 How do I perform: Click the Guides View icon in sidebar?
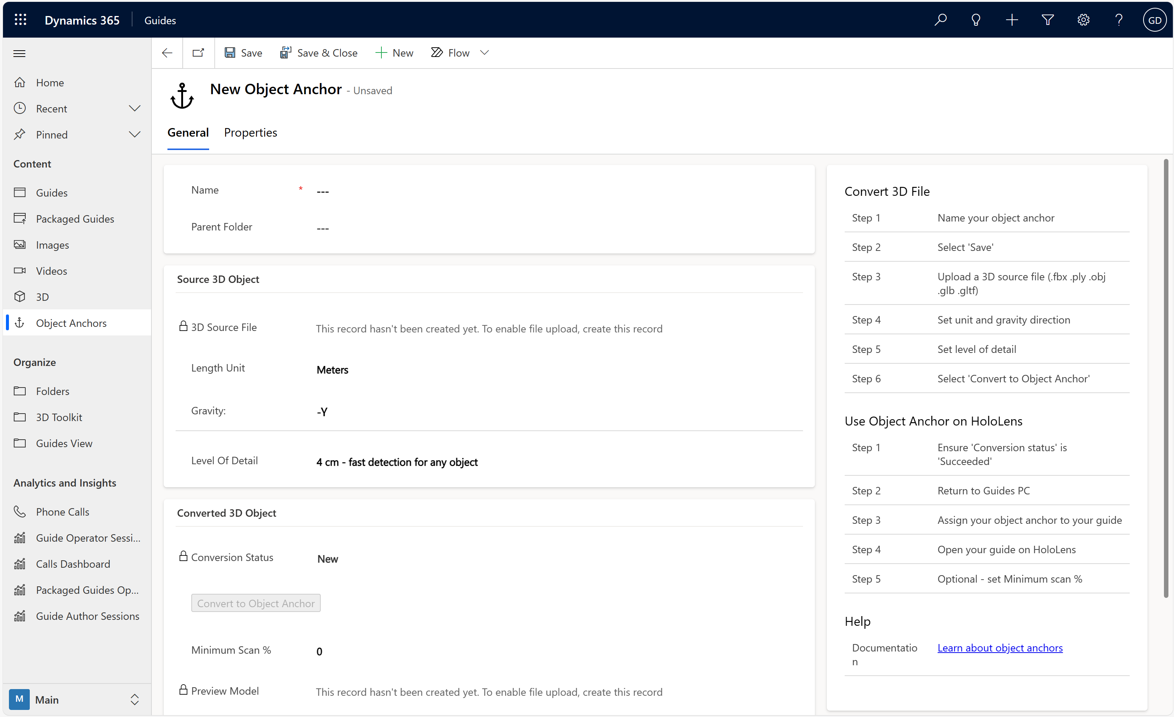click(19, 443)
